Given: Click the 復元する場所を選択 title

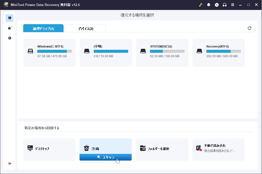Looking at the screenshot, I should pos(137,15).
